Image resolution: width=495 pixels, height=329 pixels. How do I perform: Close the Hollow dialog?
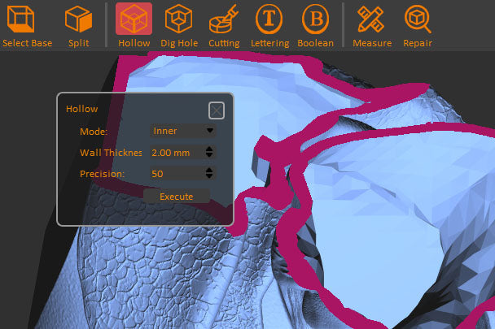217,110
